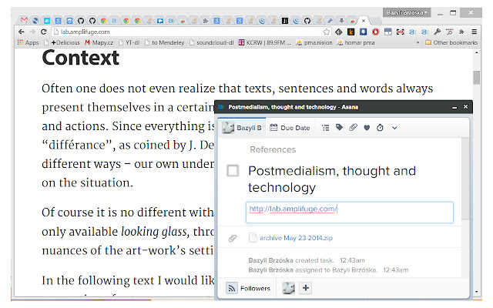Reload the page with refresh icon
493x308 pixels.
point(45,32)
